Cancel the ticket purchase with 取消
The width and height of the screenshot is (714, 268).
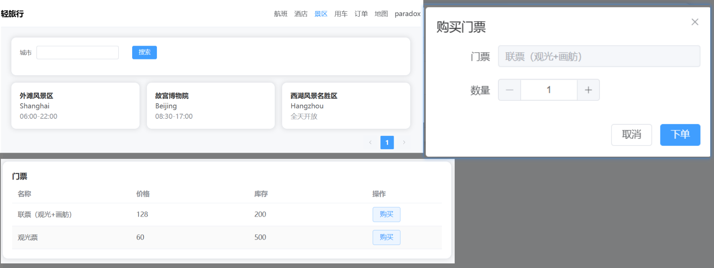click(x=631, y=135)
